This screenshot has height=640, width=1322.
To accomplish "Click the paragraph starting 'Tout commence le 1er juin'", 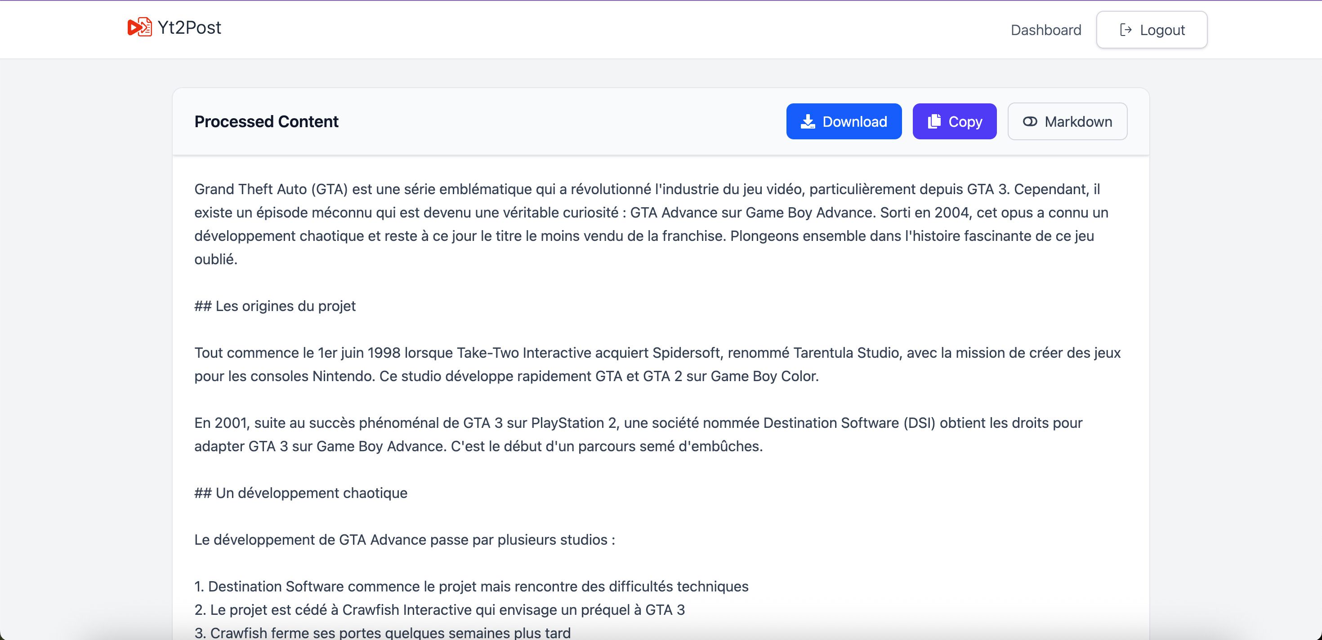I will click(657, 364).
